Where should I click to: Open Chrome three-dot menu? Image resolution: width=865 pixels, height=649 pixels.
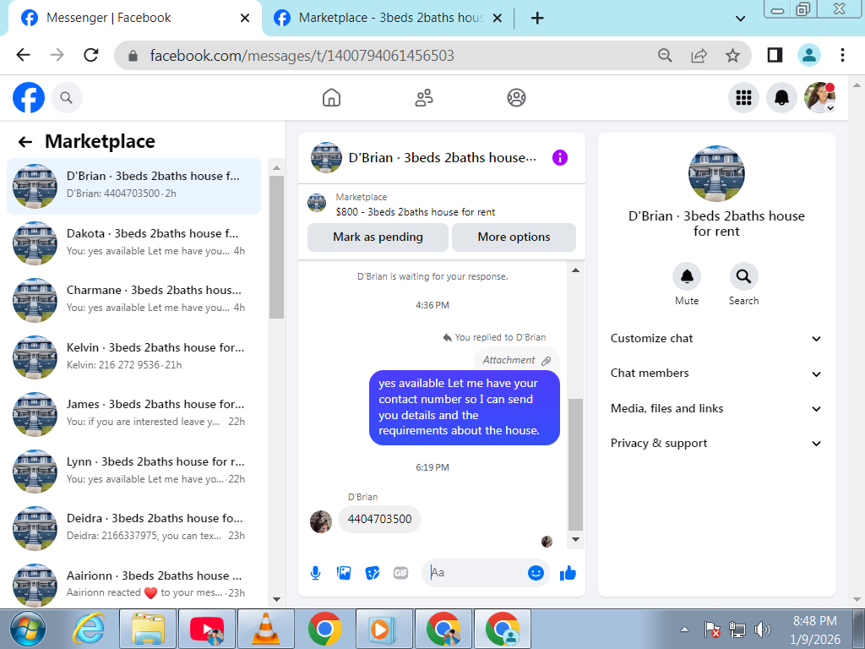(x=842, y=55)
